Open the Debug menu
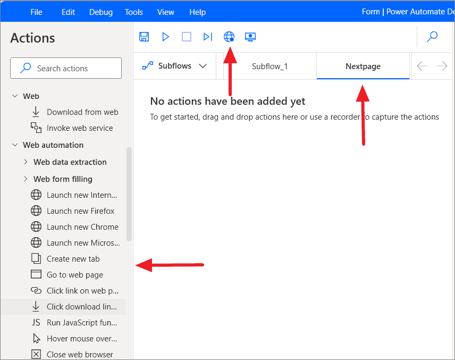455x360 pixels. pyautogui.click(x=100, y=12)
